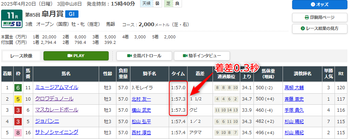Open trainer 杉山 晴紀 link in サトノシャイニング row
Screen dimensions: 350x139
coord(294,133)
